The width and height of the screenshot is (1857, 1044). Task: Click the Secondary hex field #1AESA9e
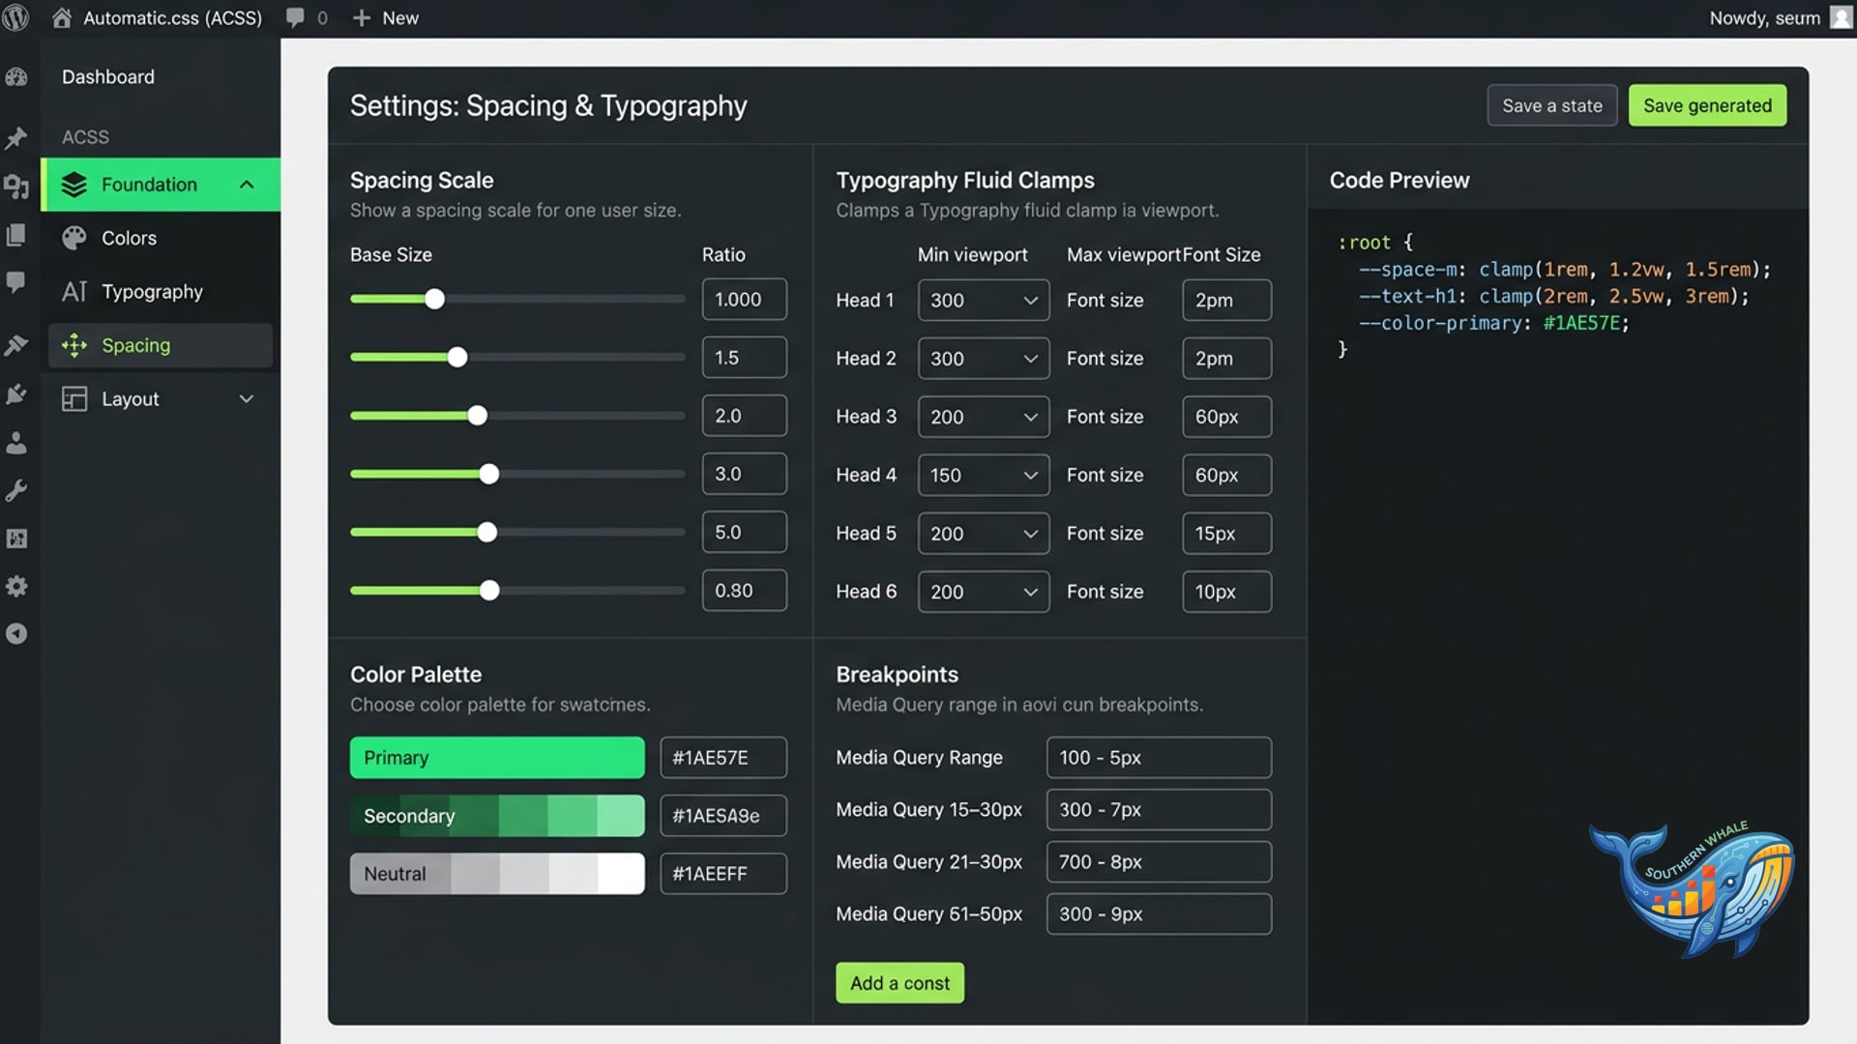coord(723,816)
